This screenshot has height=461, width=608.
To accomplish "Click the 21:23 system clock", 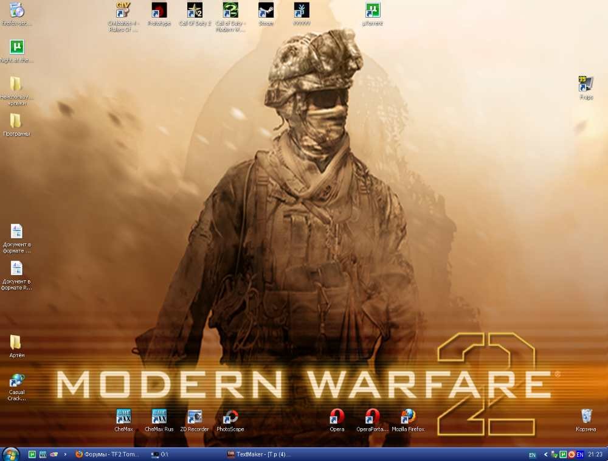I will [595, 454].
